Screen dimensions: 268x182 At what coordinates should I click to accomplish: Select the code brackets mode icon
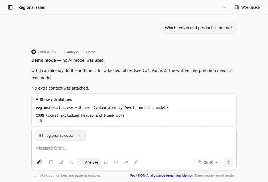pyautogui.click(x=116, y=162)
